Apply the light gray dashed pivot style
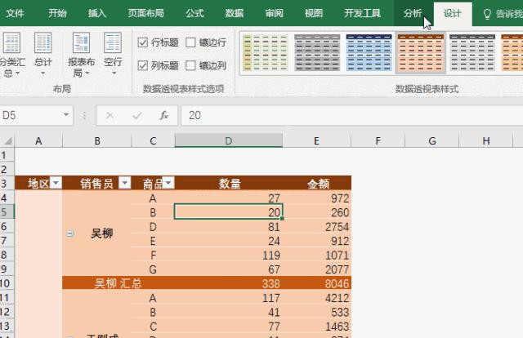The height and width of the screenshot is (338, 523). click(472, 53)
